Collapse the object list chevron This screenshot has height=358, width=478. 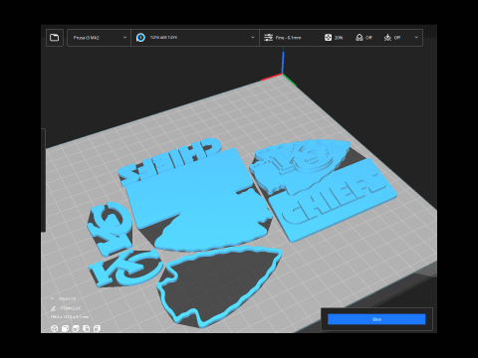tap(53, 298)
